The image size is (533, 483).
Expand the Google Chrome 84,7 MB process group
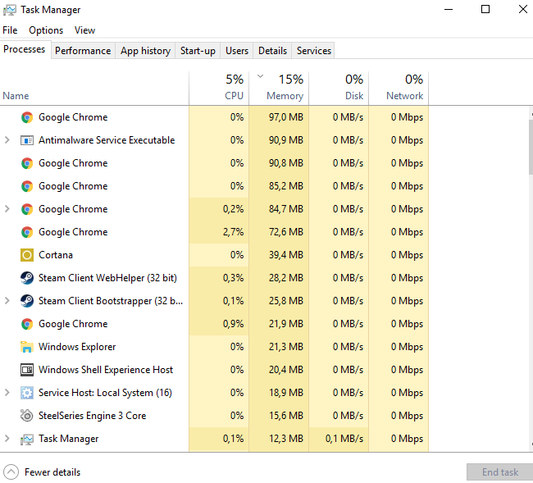pyautogui.click(x=7, y=209)
